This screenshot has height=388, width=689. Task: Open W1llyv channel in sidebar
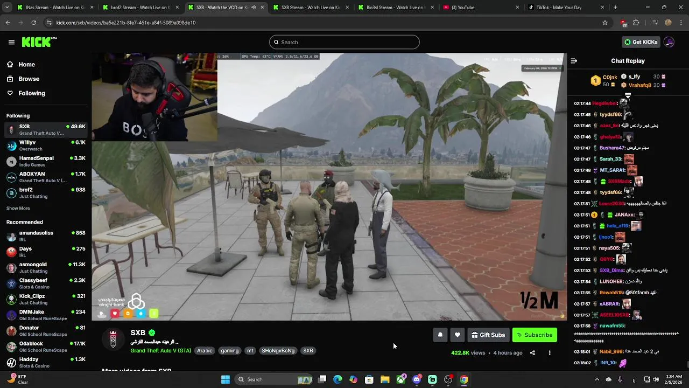46,145
